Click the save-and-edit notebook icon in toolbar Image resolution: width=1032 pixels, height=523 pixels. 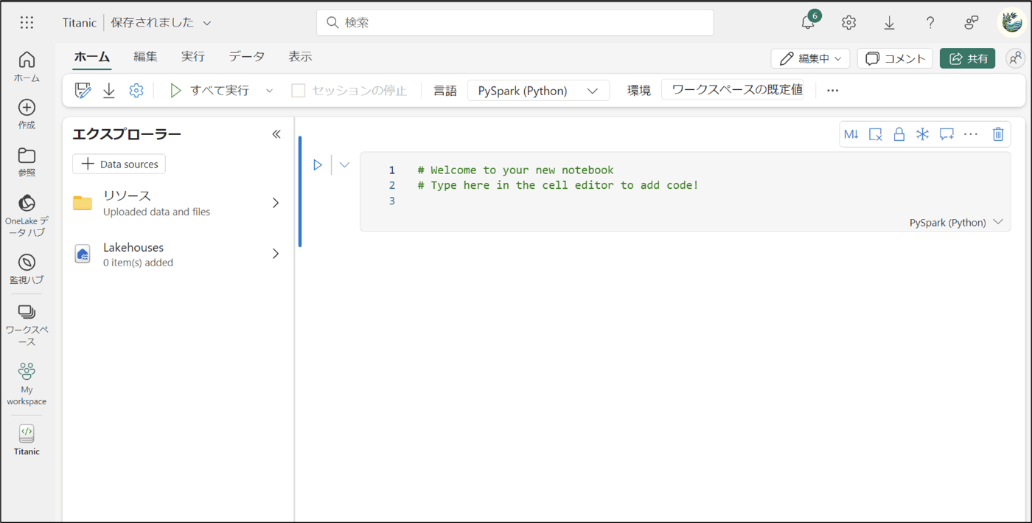pos(83,90)
